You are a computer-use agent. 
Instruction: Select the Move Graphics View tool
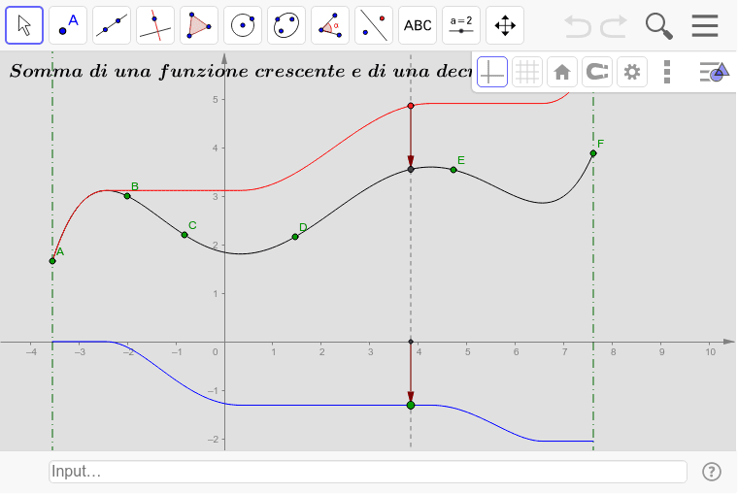[x=505, y=25]
